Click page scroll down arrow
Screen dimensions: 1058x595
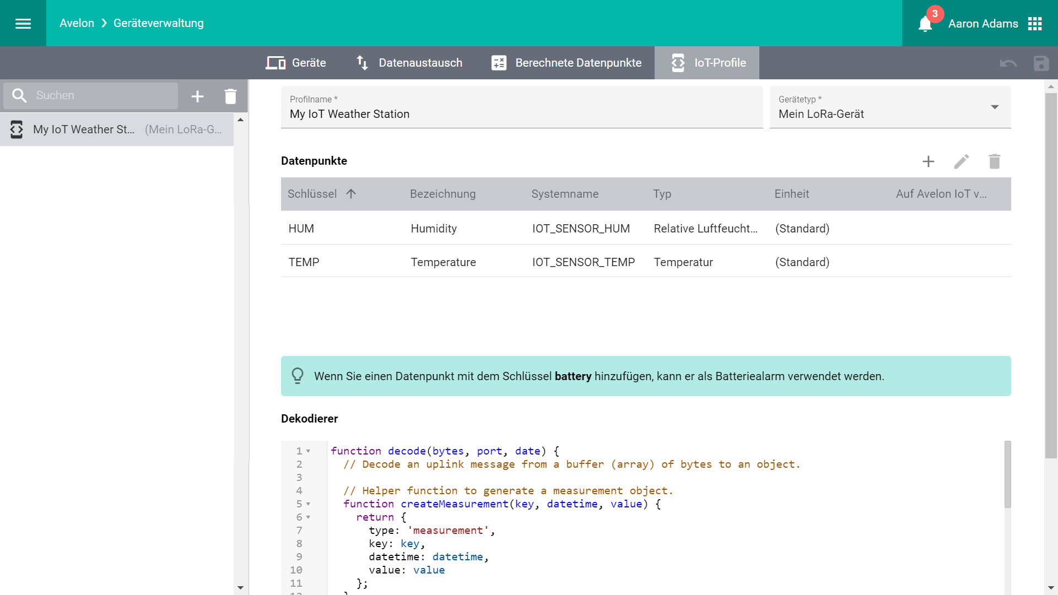(x=1051, y=588)
